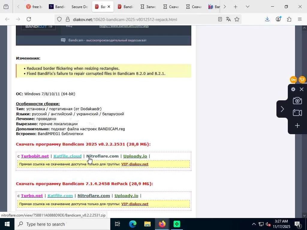Open the second VIP-diakov.net link

[135, 204]
